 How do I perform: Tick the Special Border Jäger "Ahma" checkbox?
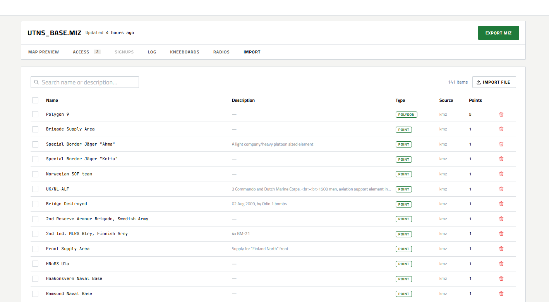(35, 144)
